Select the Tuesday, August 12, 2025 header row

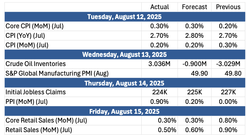coord(125,17)
